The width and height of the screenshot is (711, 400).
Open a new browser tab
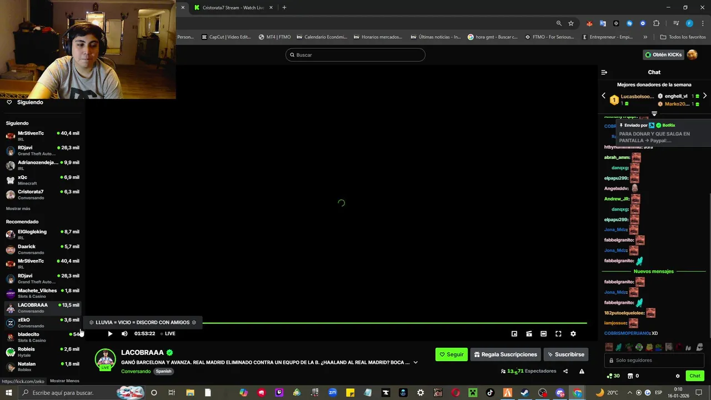coord(284,8)
